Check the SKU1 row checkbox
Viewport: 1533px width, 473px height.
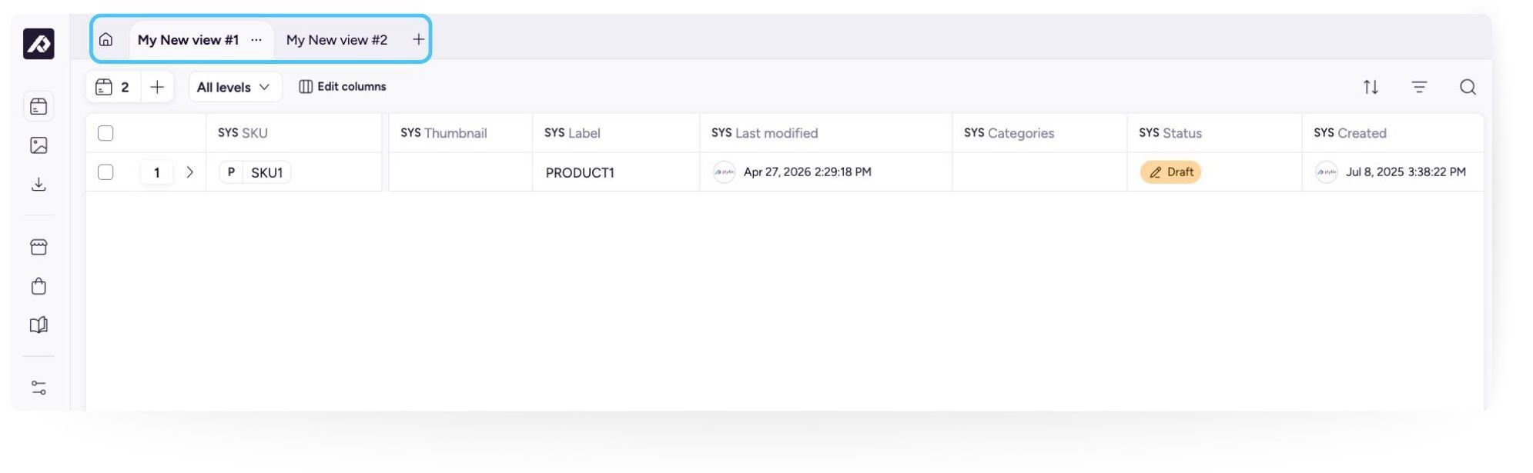[105, 172]
